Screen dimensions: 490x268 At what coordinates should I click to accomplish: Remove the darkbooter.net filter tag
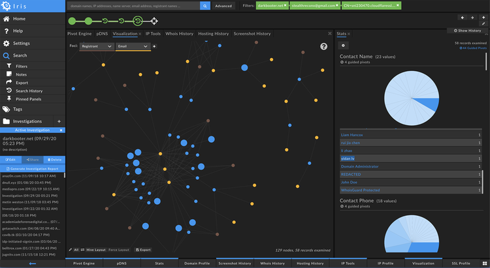click(285, 5)
